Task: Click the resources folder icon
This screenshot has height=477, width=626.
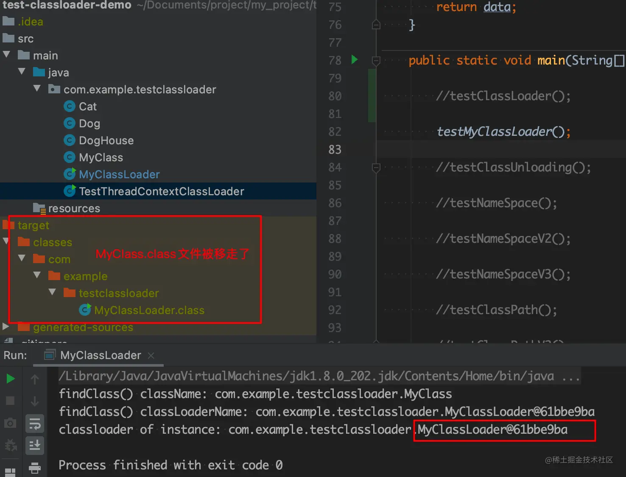Action: click(x=39, y=208)
